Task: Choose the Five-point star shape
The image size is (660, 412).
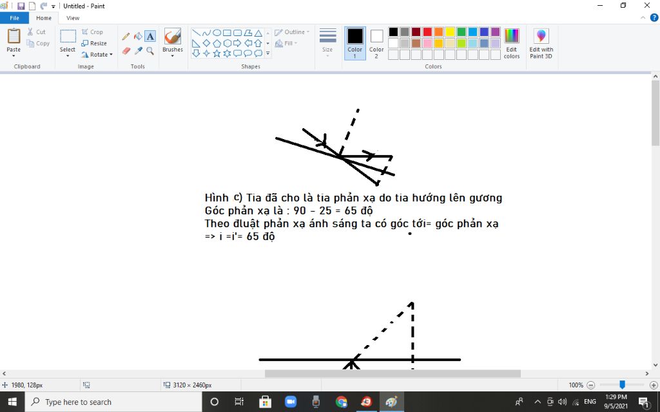Action: 217,53
